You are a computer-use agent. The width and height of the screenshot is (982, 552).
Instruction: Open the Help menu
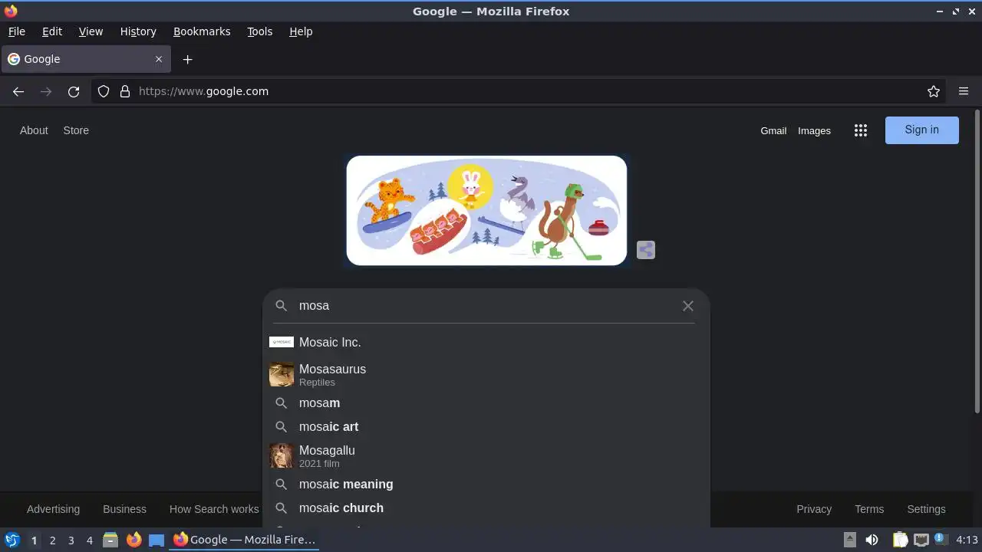[x=301, y=31]
